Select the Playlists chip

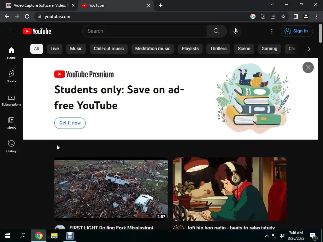tap(190, 49)
